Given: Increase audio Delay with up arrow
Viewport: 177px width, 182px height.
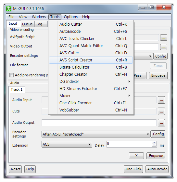Looking at the screenshot, I should click(x=154, y=143).
